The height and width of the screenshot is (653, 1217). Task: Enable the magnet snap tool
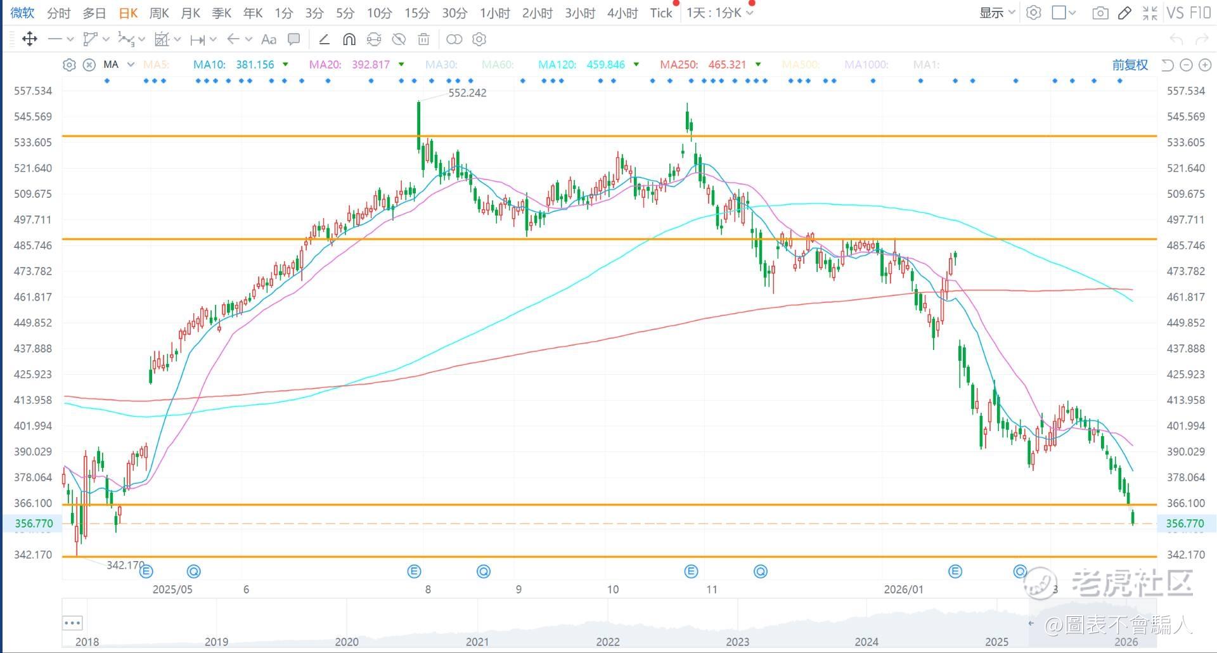[x=349, y=39]
